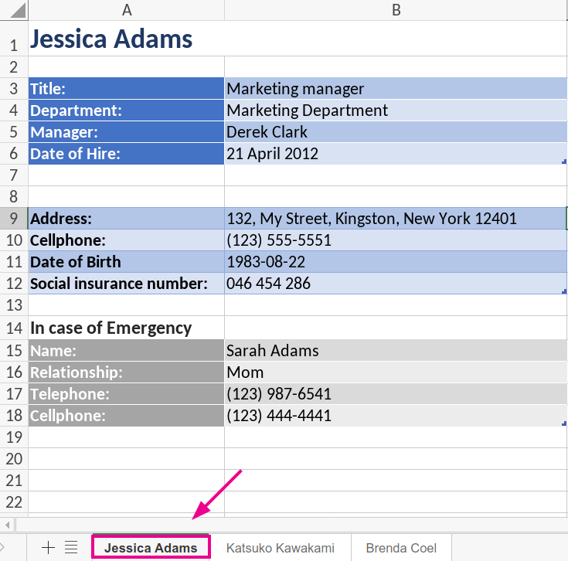
Task: Open the list of all sheets icon
Action: [71, 547]
